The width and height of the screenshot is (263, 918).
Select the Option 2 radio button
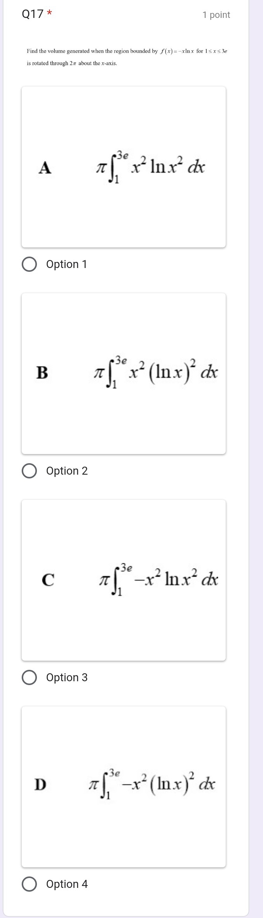(x=29, y=471)
